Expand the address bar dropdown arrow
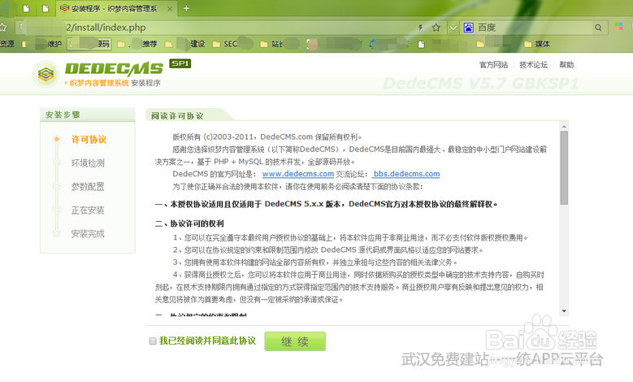Image resolution: width=633 pixels, height=382 pixels. tap(453, 28)
